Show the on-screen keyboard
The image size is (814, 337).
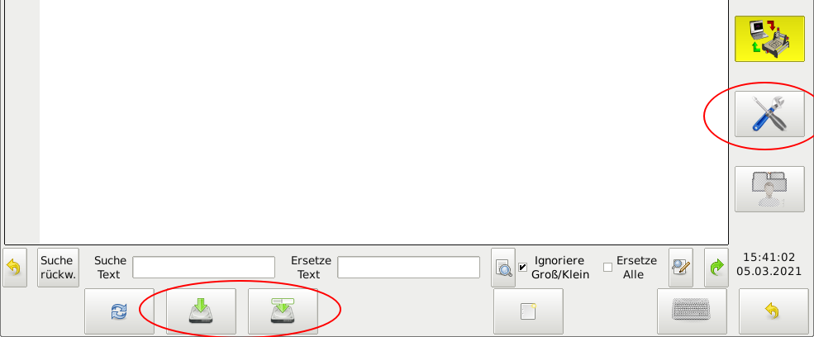692,311
